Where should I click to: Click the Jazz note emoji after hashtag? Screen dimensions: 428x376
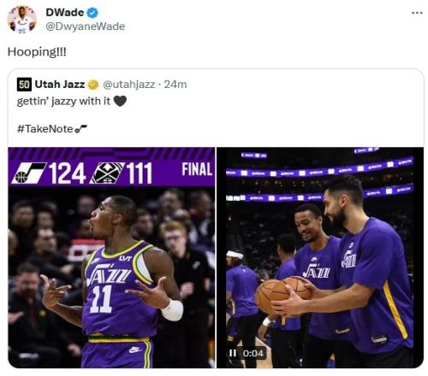point(80,129)
